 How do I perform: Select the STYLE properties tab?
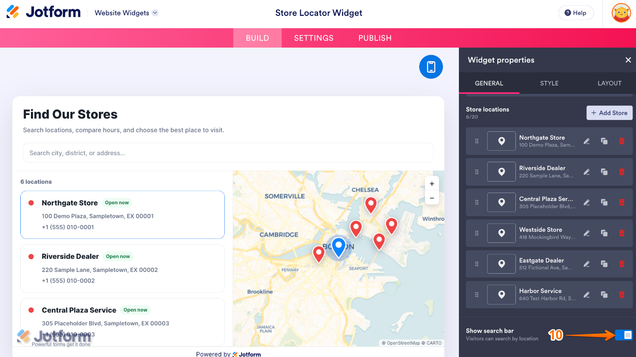[x=549, y=83]
